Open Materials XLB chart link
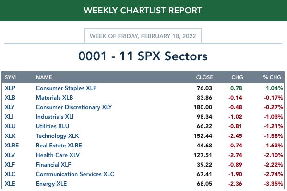The width and height of the screenshot is (287, 191). point(54,98)
